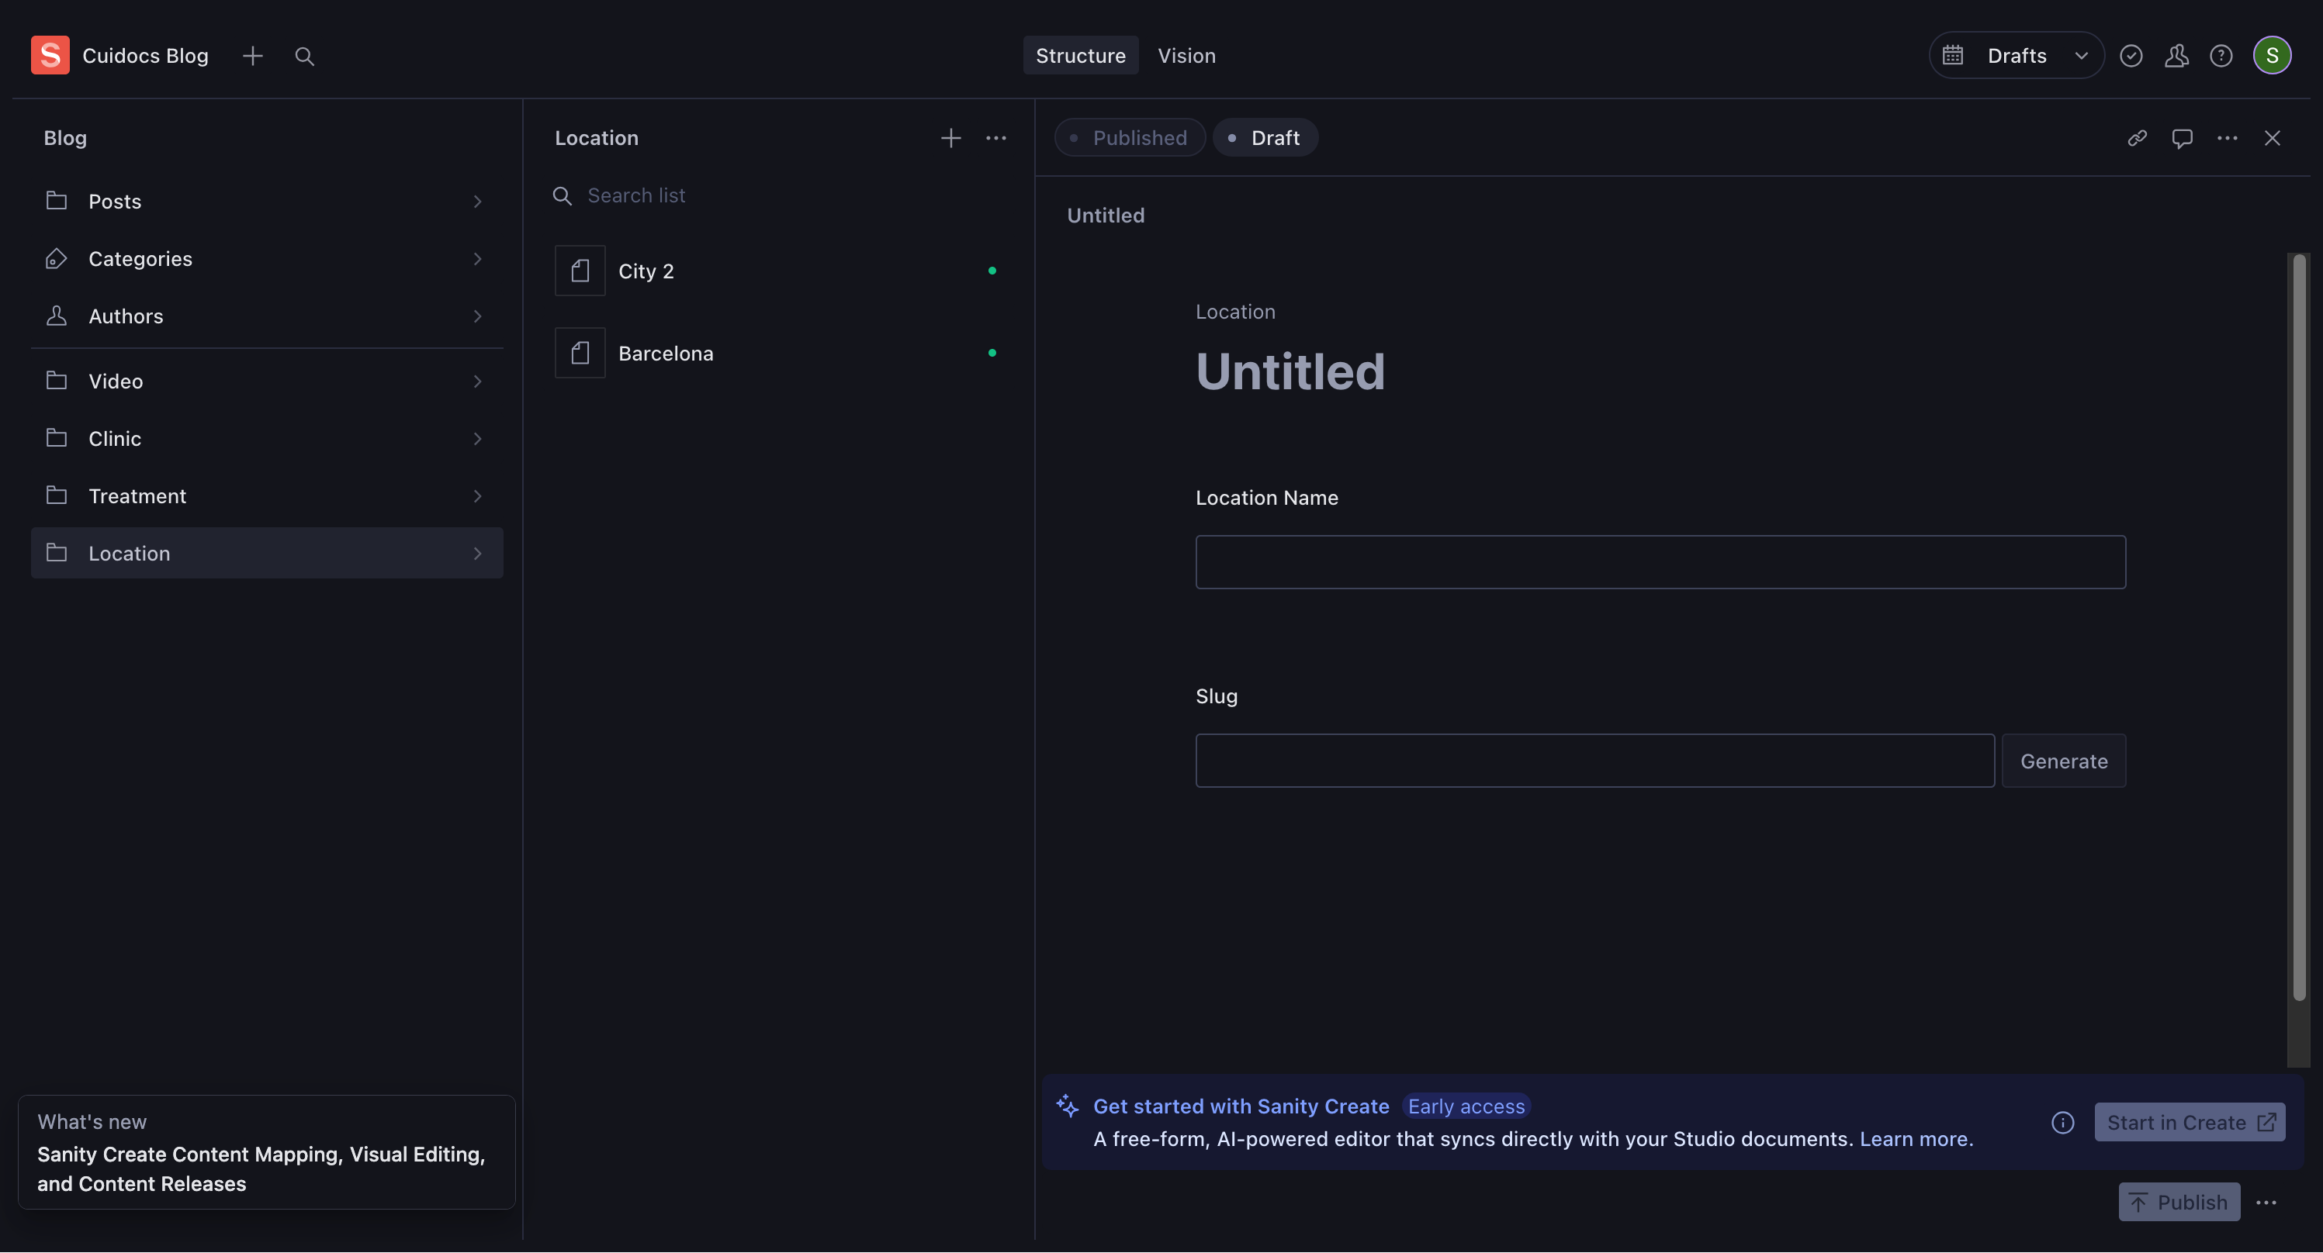The image size is (2323, 1253).
Task: Click the Sanity logo icon
Action: (x=50, y=55)
